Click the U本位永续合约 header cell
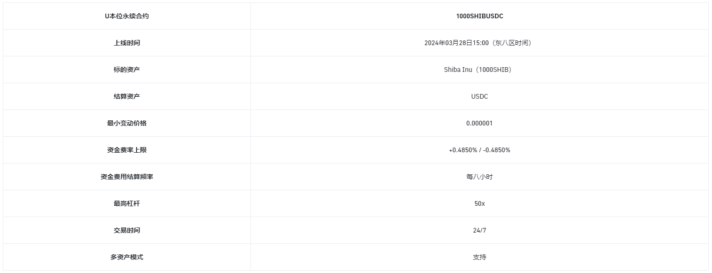This screenshot has height=273, width=712. [127, 16]
